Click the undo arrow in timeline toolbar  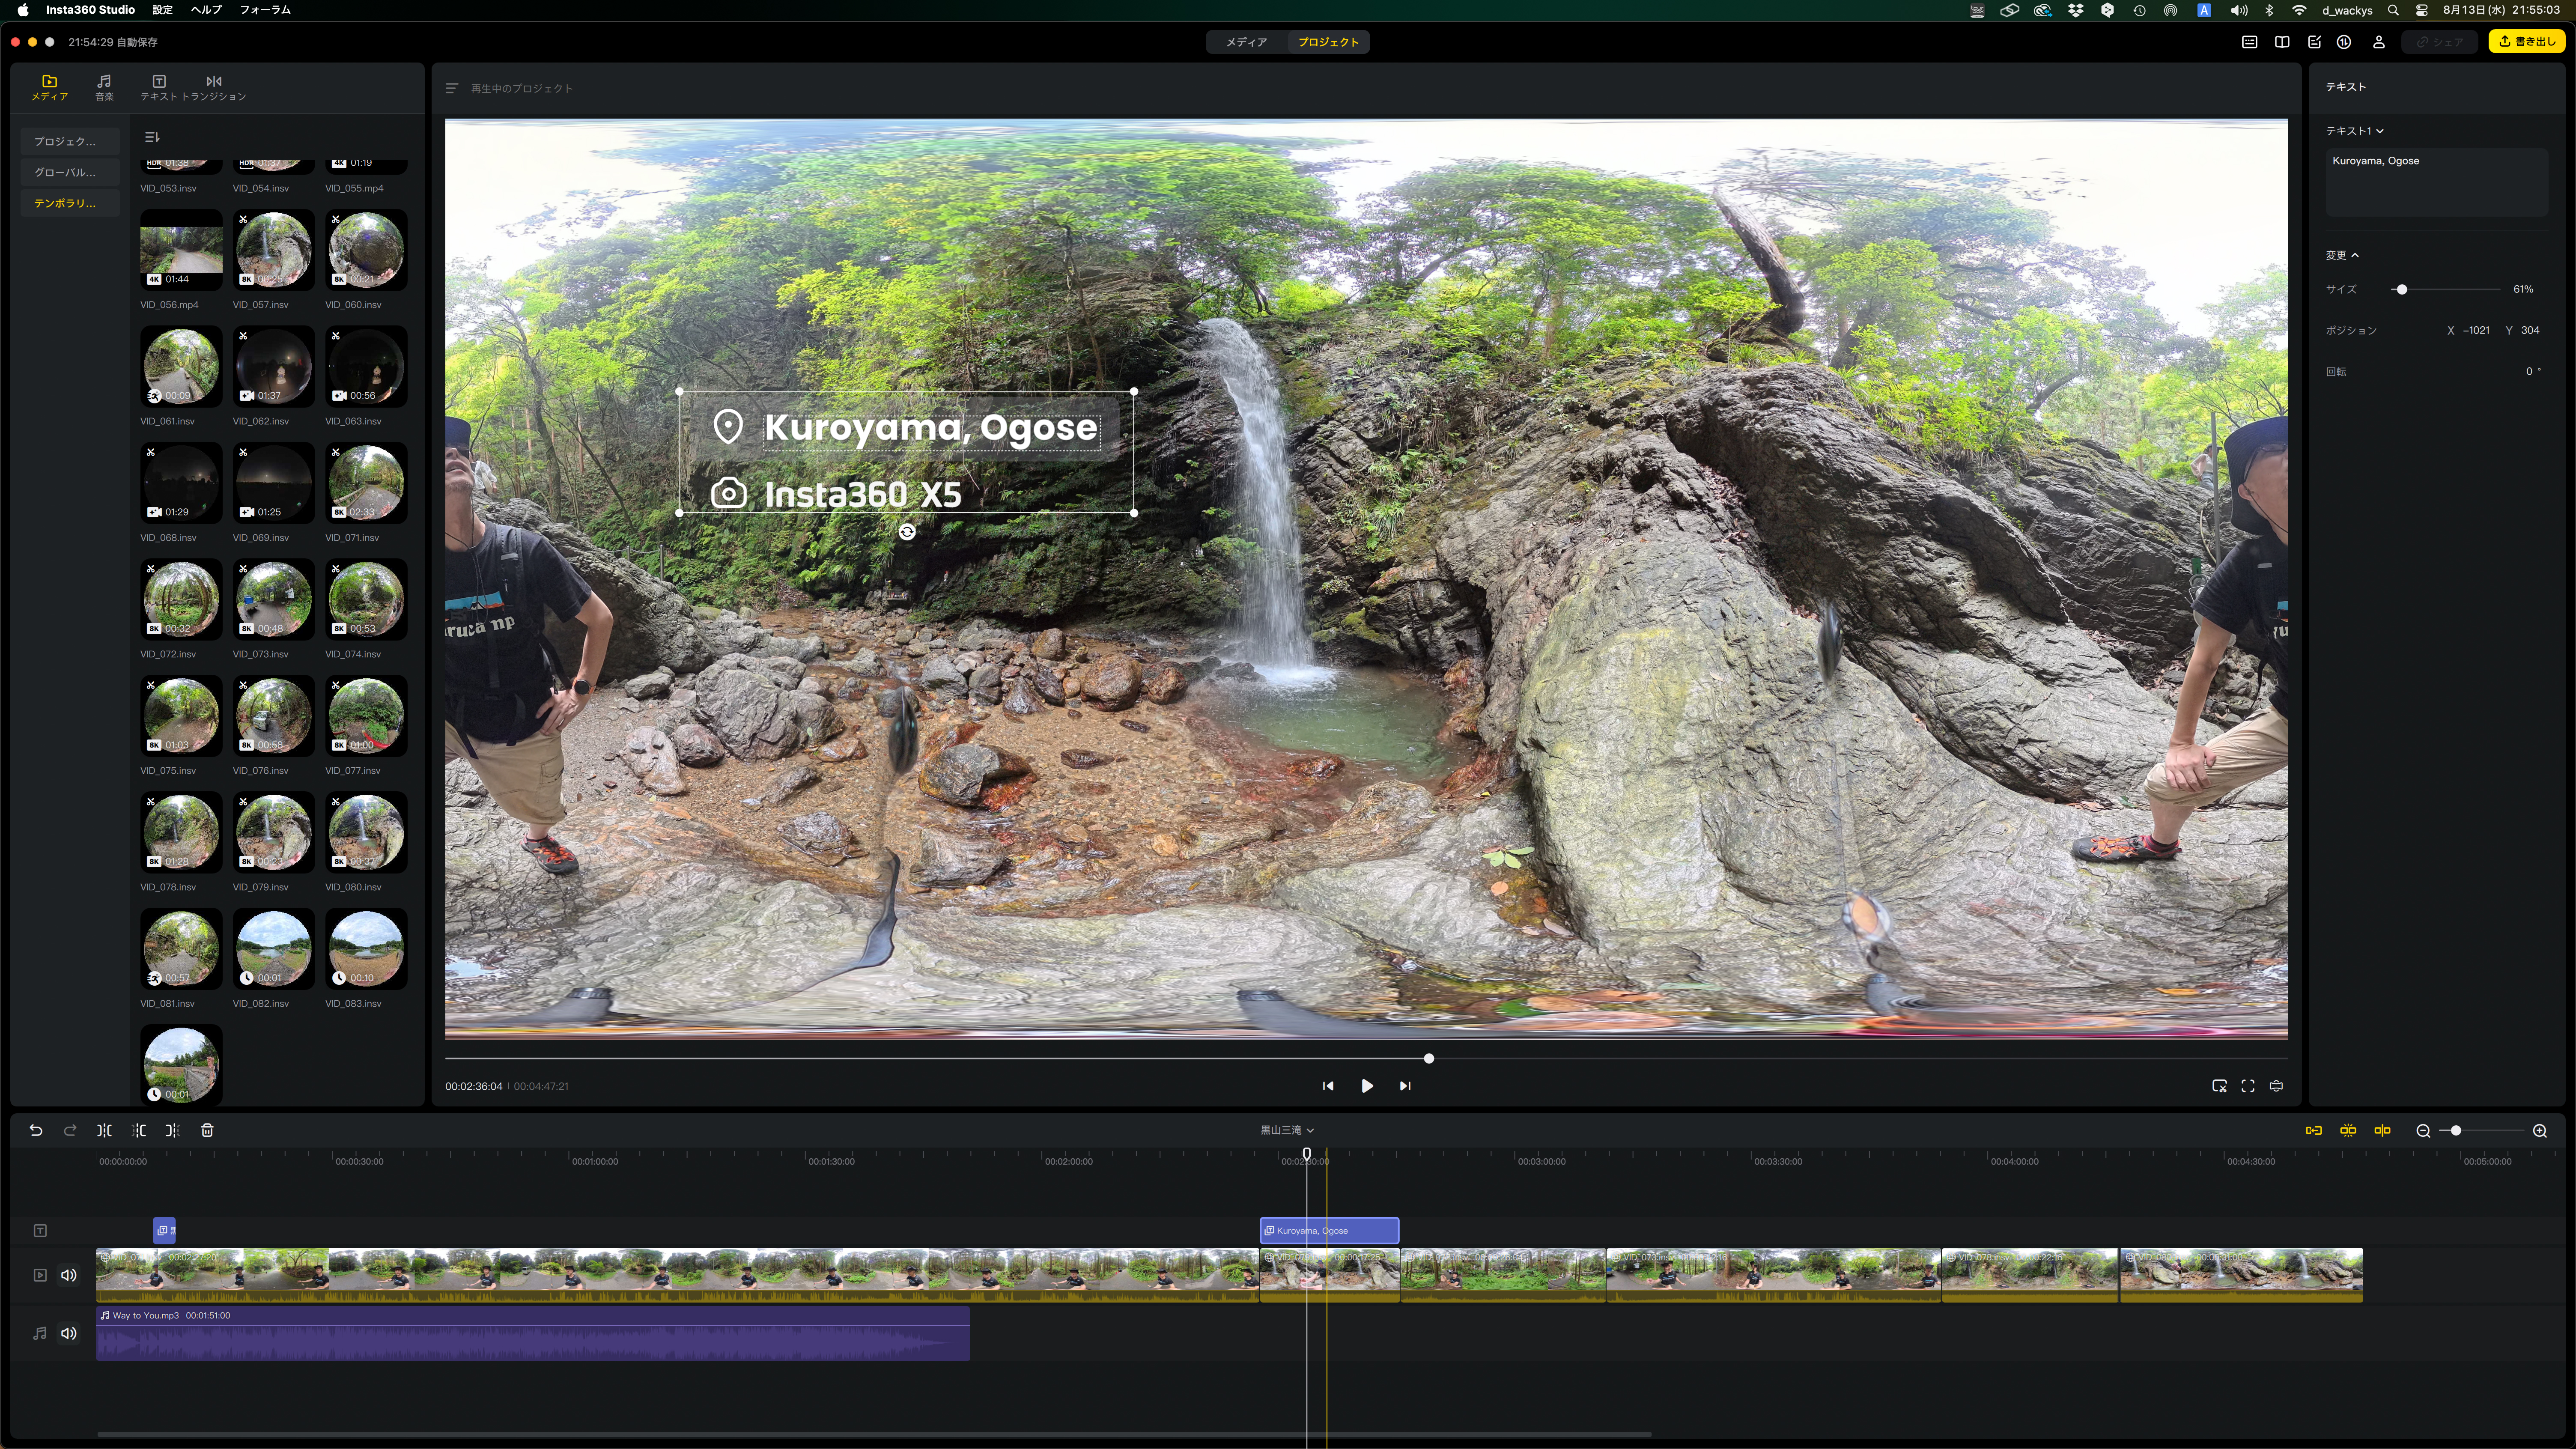click(36, 1130)
